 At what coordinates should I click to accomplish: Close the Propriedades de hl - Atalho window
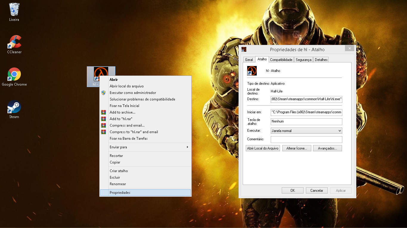tap(350, 48)
